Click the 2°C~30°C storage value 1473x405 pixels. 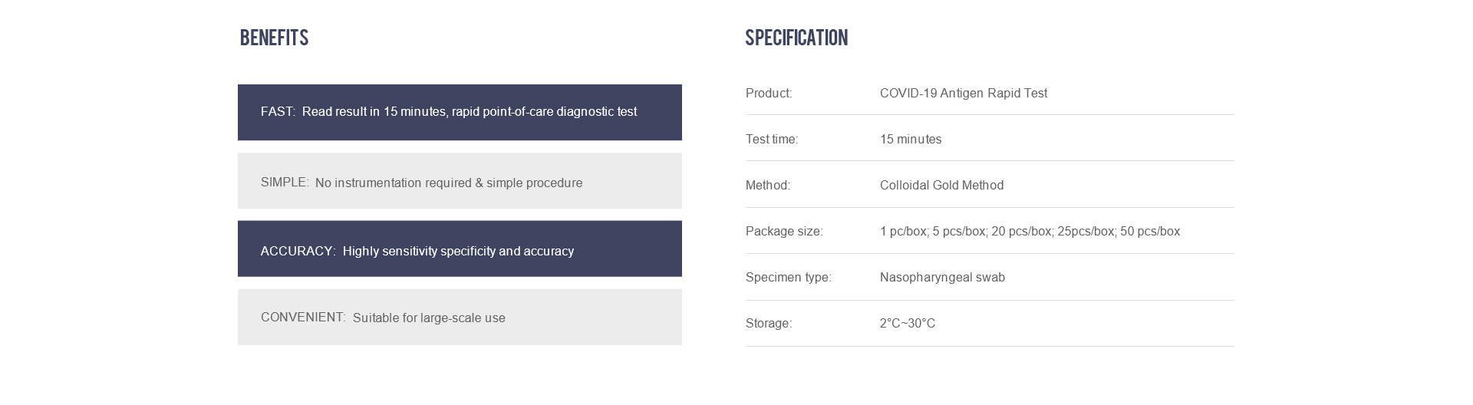[908, 323]
